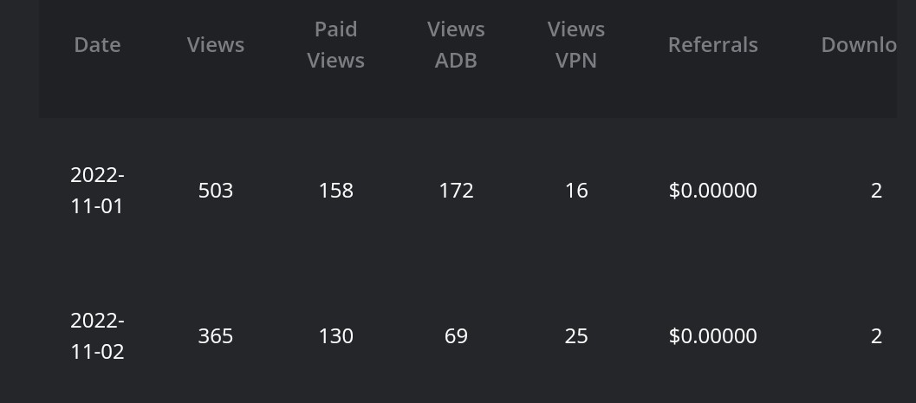Select the Views VPN column header
The width and height of the screenshot is (916, 403).
[x=576, y=45]
